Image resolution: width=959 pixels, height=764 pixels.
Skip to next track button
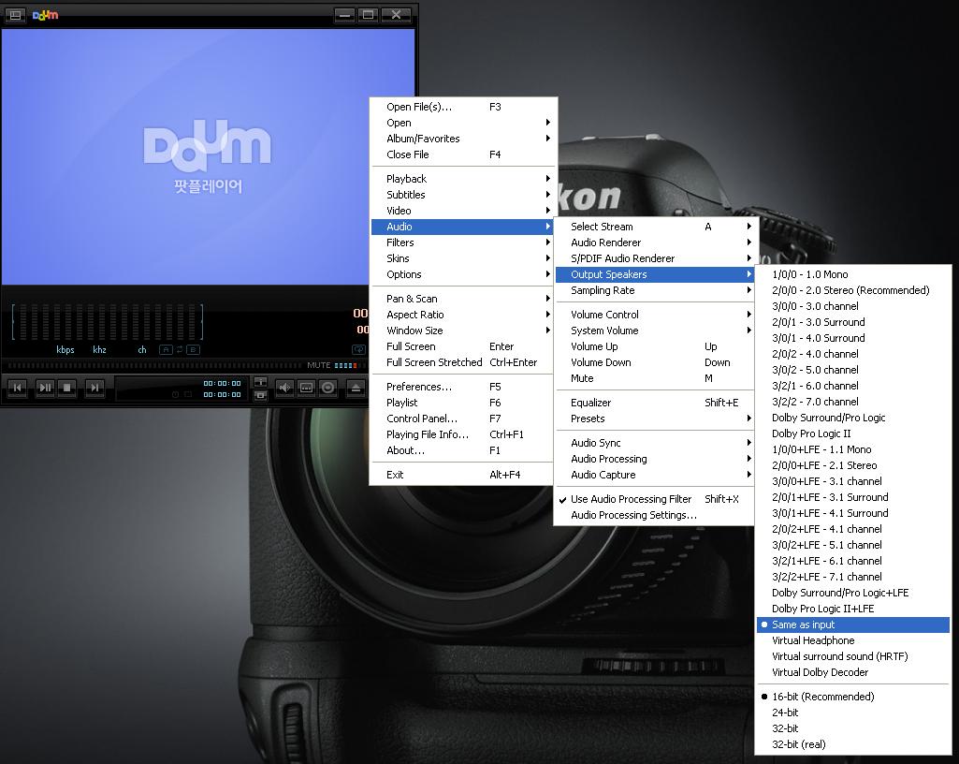(x=94, y=388)
